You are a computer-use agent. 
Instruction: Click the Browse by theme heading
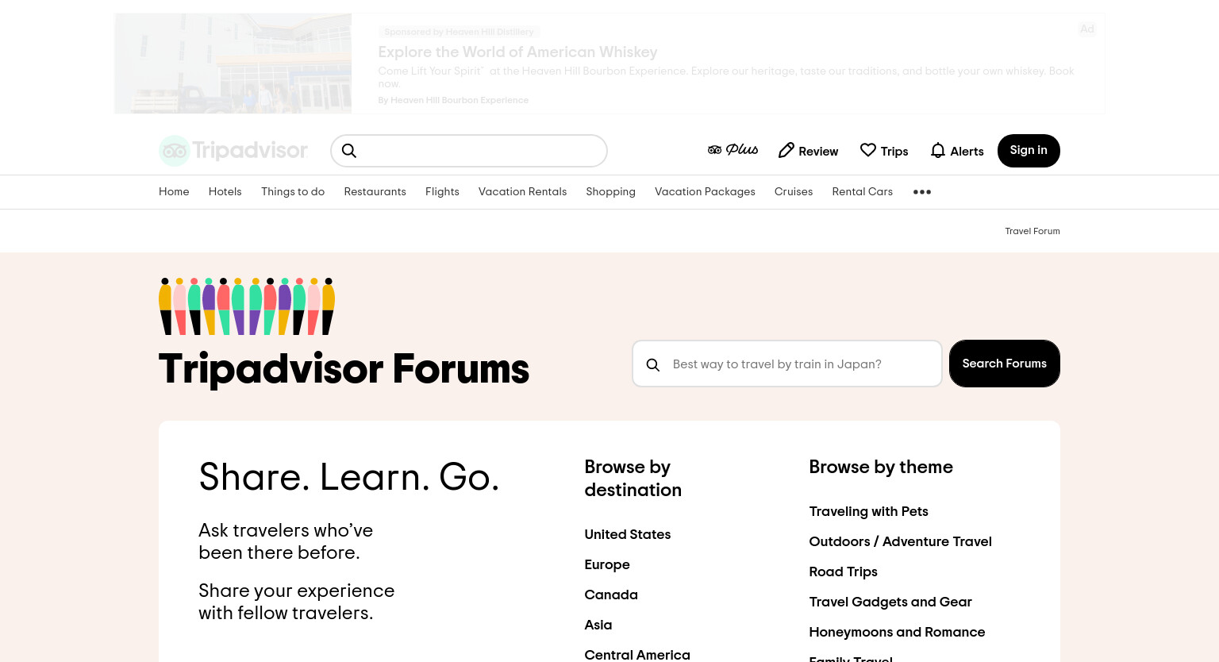click(881, 468)
